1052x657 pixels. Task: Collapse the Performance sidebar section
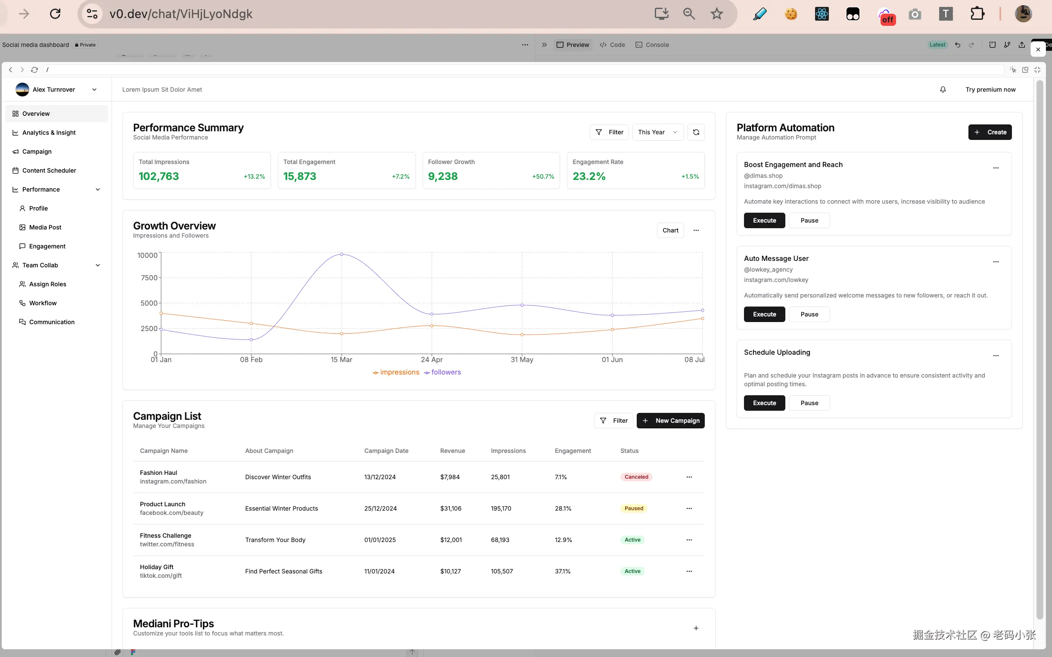98,189
